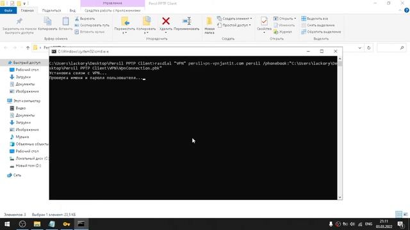Image resolution: width=410 pixels, height=230 pixels.
Task: Click the Edit button in the ribbon
Action: (284, 26)
